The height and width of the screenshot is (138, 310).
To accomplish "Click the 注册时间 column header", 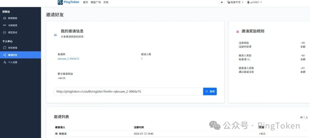I will pyautogui.click(x=139, y=127).
